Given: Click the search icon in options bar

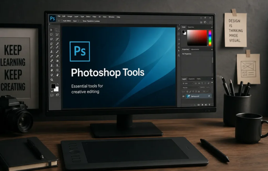Looking at the screenshot, I should [x=201, y=22].
